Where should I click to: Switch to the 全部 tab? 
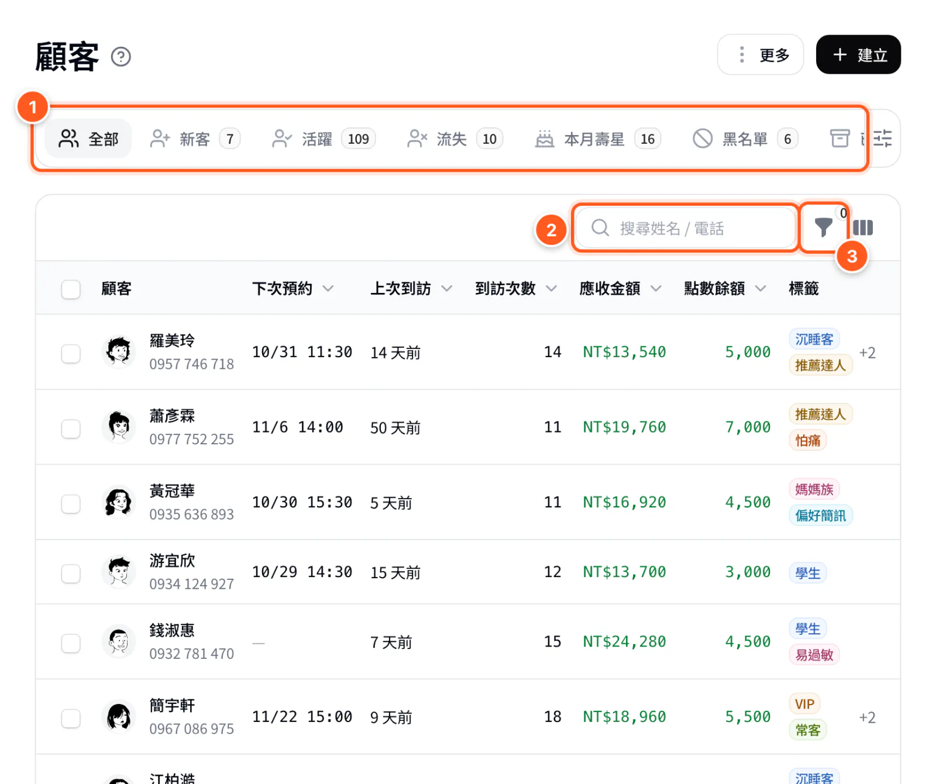coord(88,139)
